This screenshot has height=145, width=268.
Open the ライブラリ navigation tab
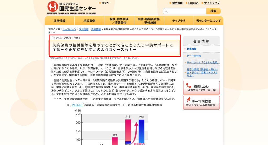pos(178,21)
